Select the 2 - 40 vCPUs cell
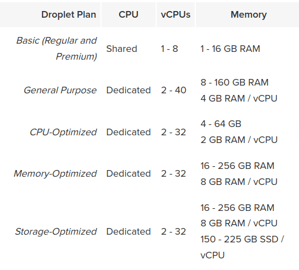299x270 pixels. (174, 90)
